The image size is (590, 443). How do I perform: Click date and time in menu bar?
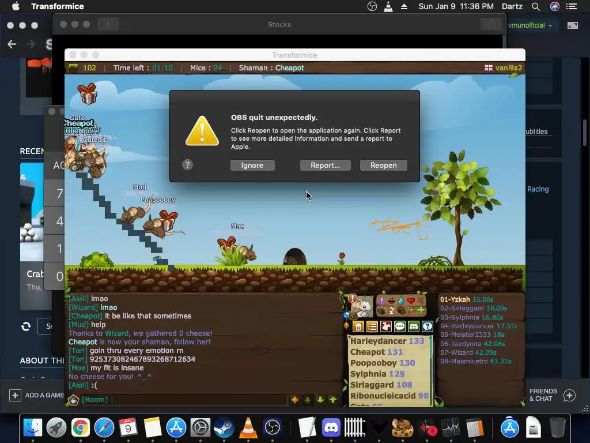[456, 6]
